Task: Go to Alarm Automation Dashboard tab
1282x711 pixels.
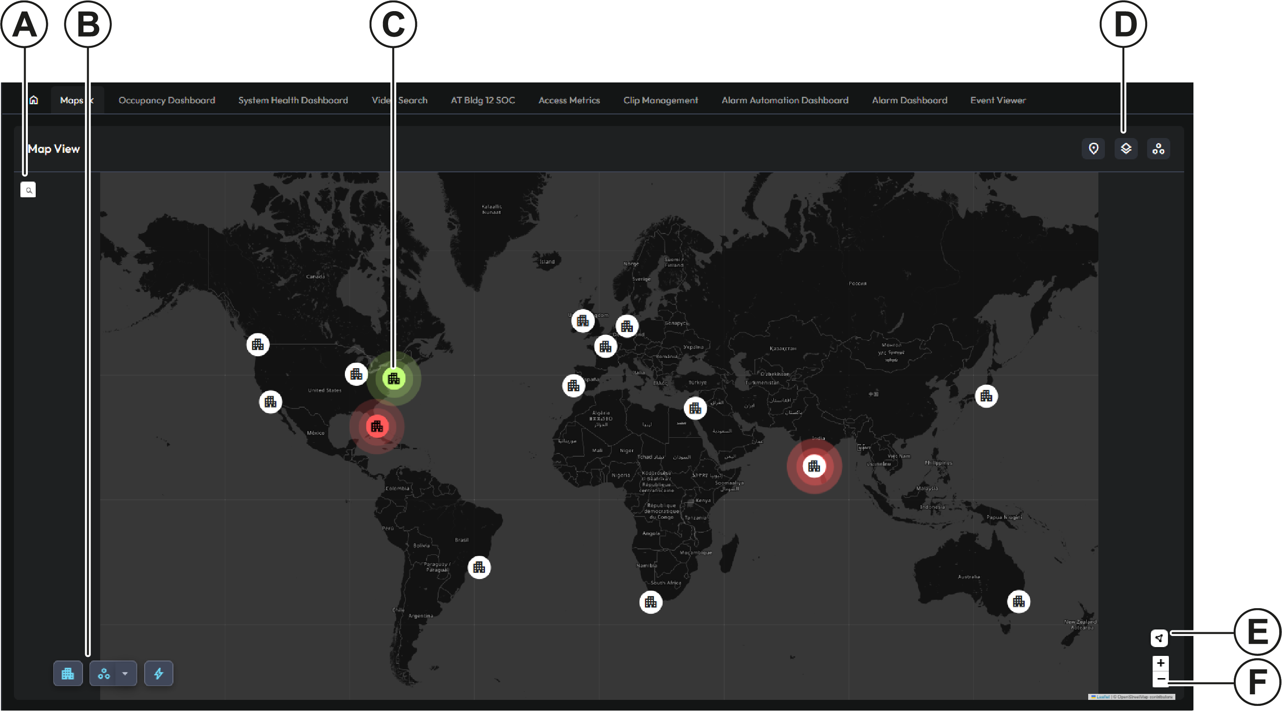Action: [785, 100]
